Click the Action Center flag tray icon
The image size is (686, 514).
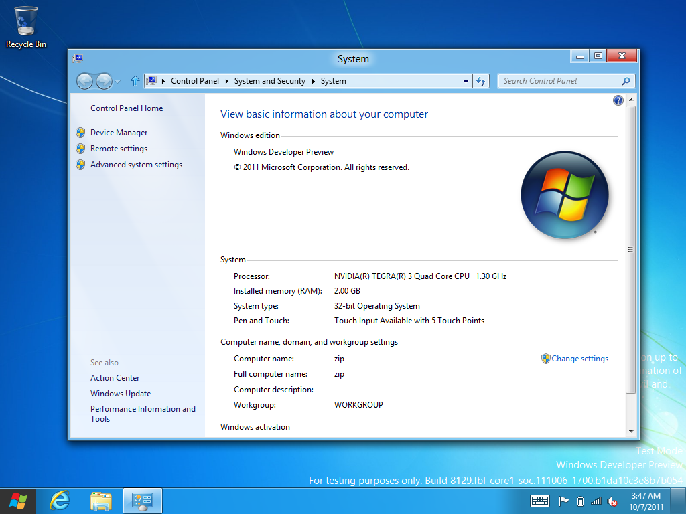tap(563, 501)
